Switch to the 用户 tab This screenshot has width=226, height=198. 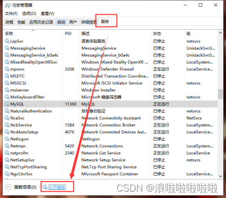click(x=73, y=22)
